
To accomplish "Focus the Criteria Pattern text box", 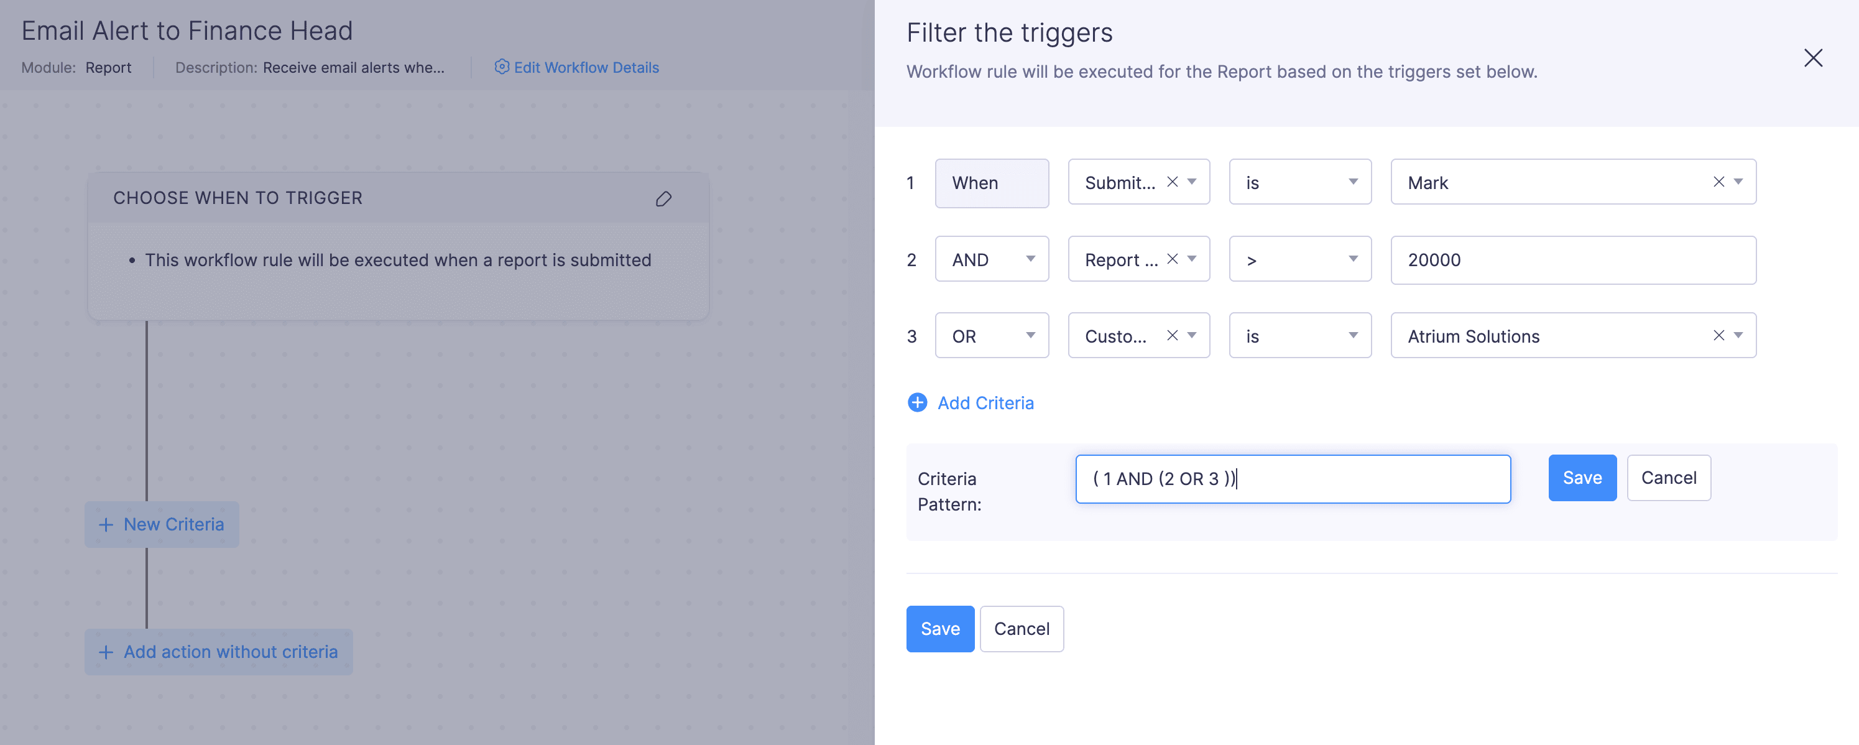I will [1292, 479].
